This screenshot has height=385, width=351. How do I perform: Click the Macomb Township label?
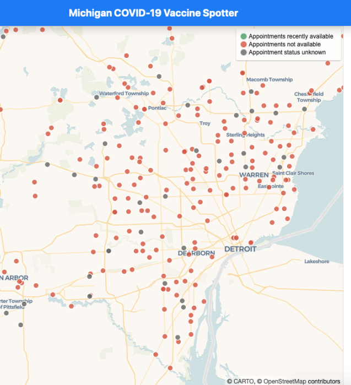click(269, 79)
